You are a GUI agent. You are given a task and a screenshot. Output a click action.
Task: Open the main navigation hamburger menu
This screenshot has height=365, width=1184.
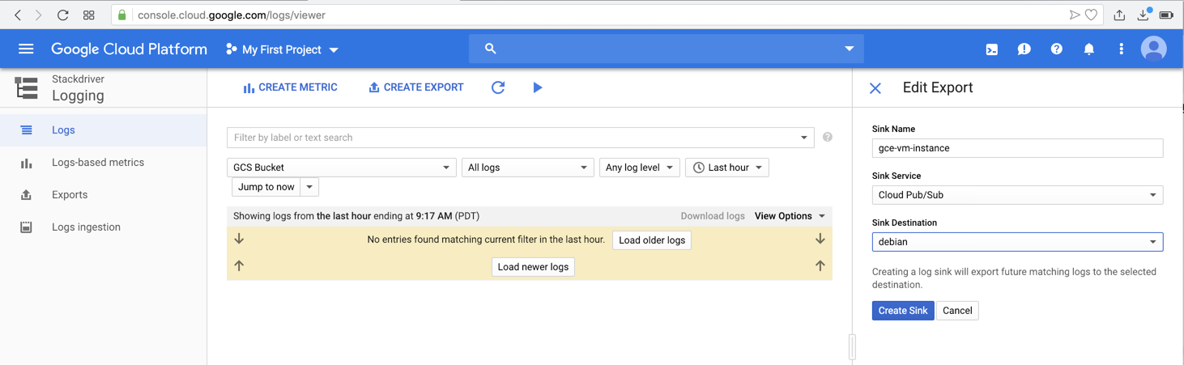pos(26,49)
